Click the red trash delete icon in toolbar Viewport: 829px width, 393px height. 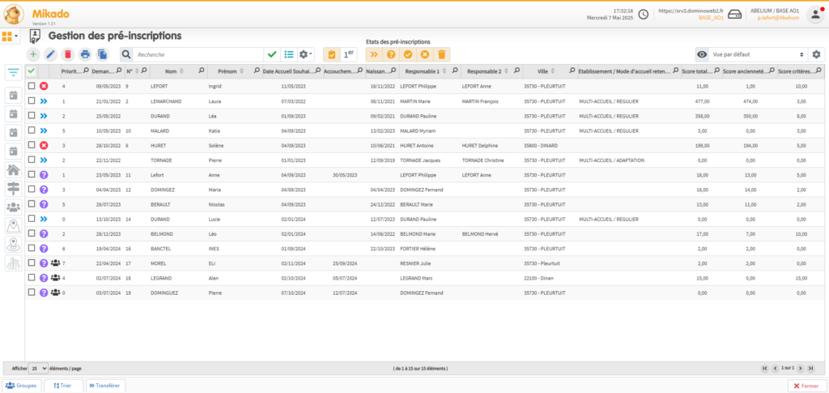(x=67, y=54)
